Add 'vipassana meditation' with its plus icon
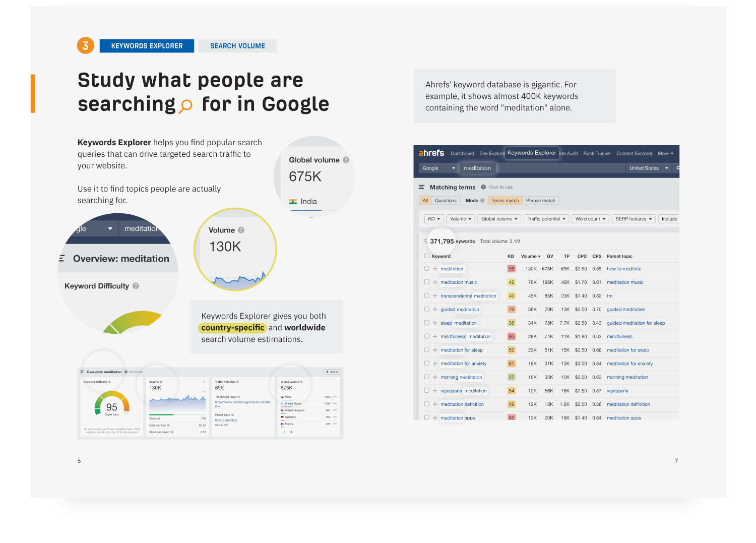 435,391
